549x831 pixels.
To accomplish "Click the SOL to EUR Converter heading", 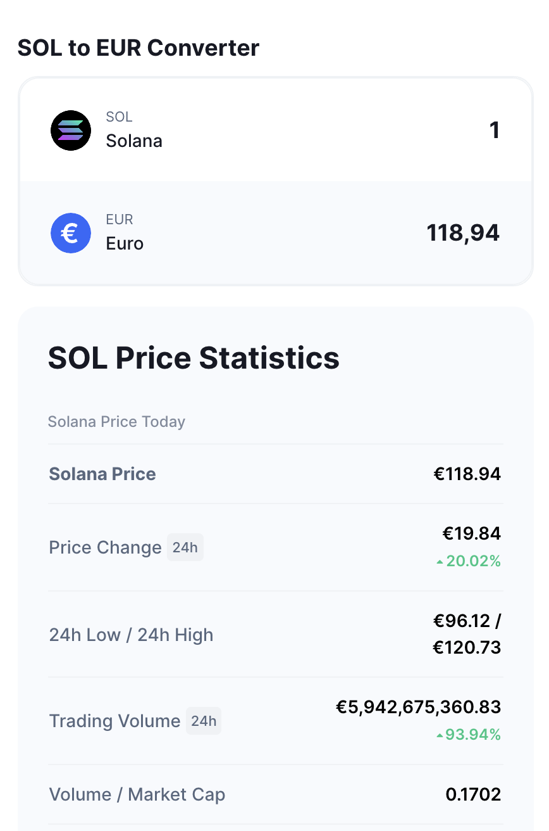I will pyautogui.click(x=139, y=48).
